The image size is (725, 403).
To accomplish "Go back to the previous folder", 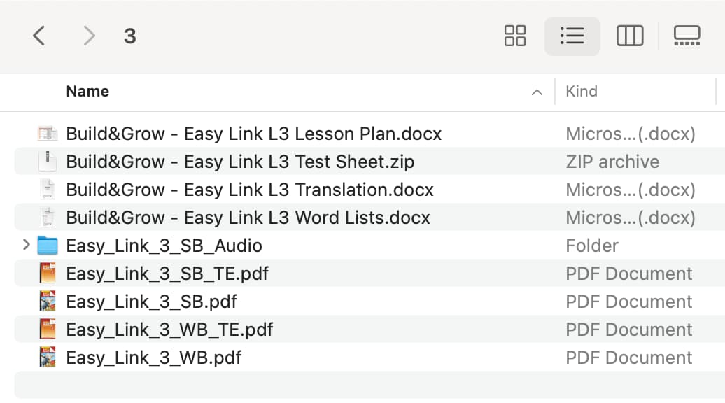I will click(39, 36).
